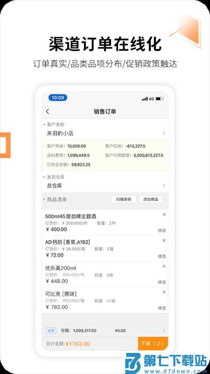
Task: Click product name 优乐美200ml
Action: click(x=61, y=268)
